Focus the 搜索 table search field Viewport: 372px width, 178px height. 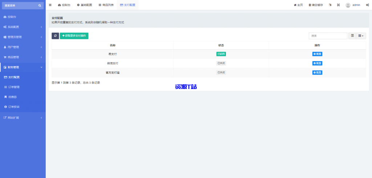(328, 36)
